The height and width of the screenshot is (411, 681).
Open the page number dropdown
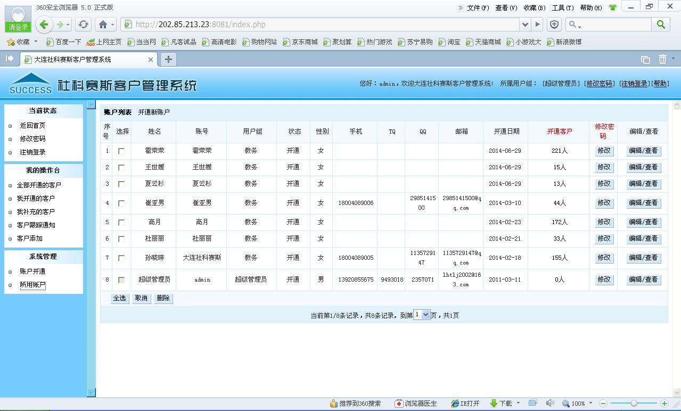pos(422,315)
